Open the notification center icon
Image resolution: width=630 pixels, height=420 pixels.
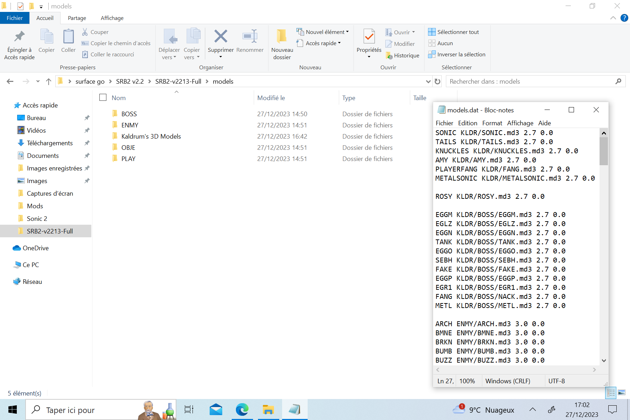(612, 409)
